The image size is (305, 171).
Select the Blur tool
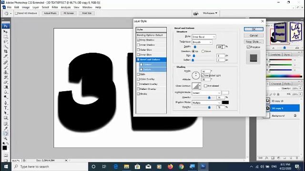6,92
